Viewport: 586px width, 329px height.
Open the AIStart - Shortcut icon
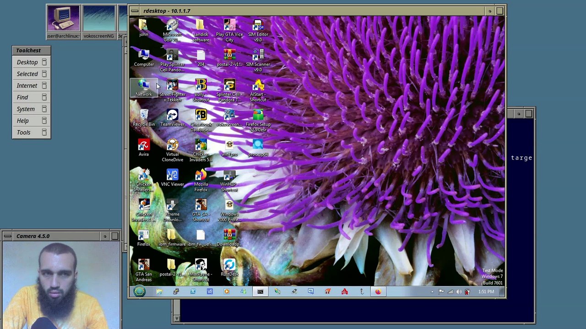point(258,90)
